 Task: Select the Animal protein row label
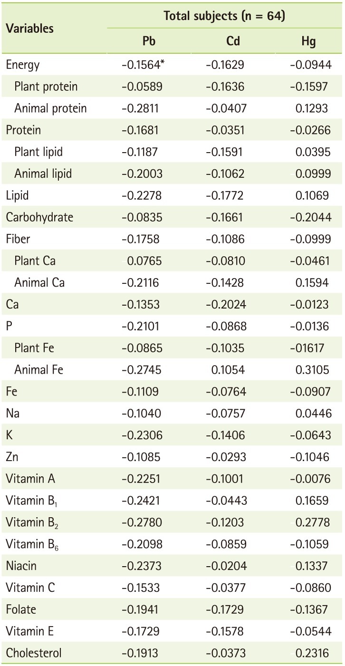click(x=50, y=108)
